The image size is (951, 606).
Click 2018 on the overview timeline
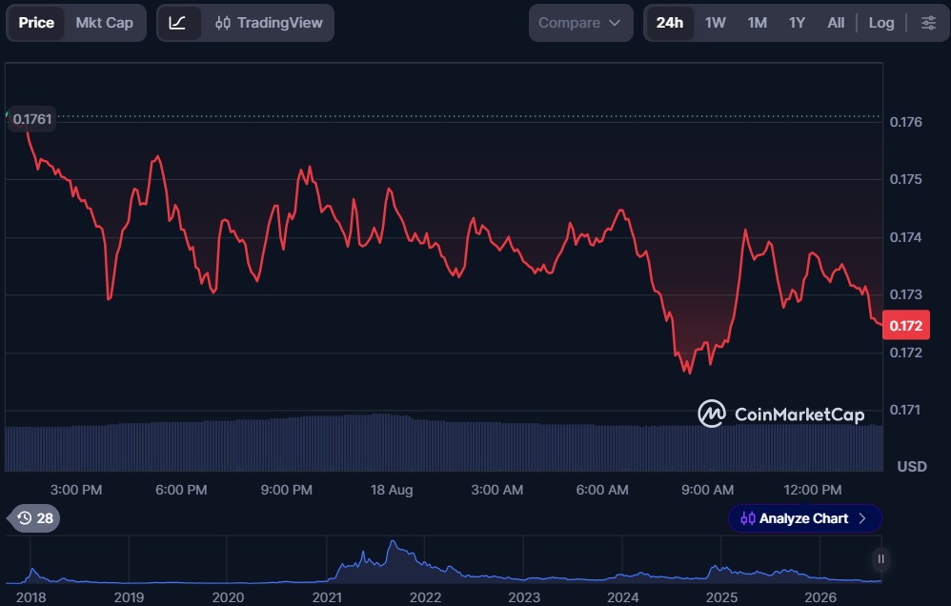coord(30,597)
